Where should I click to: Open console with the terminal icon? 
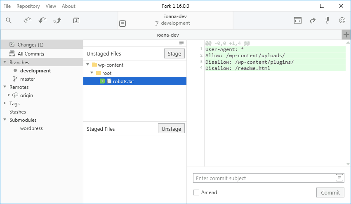297,21
